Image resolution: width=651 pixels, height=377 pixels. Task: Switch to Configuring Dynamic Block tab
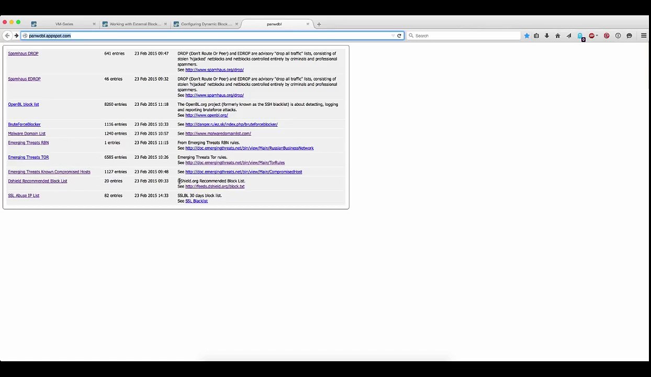click(206, 24)
